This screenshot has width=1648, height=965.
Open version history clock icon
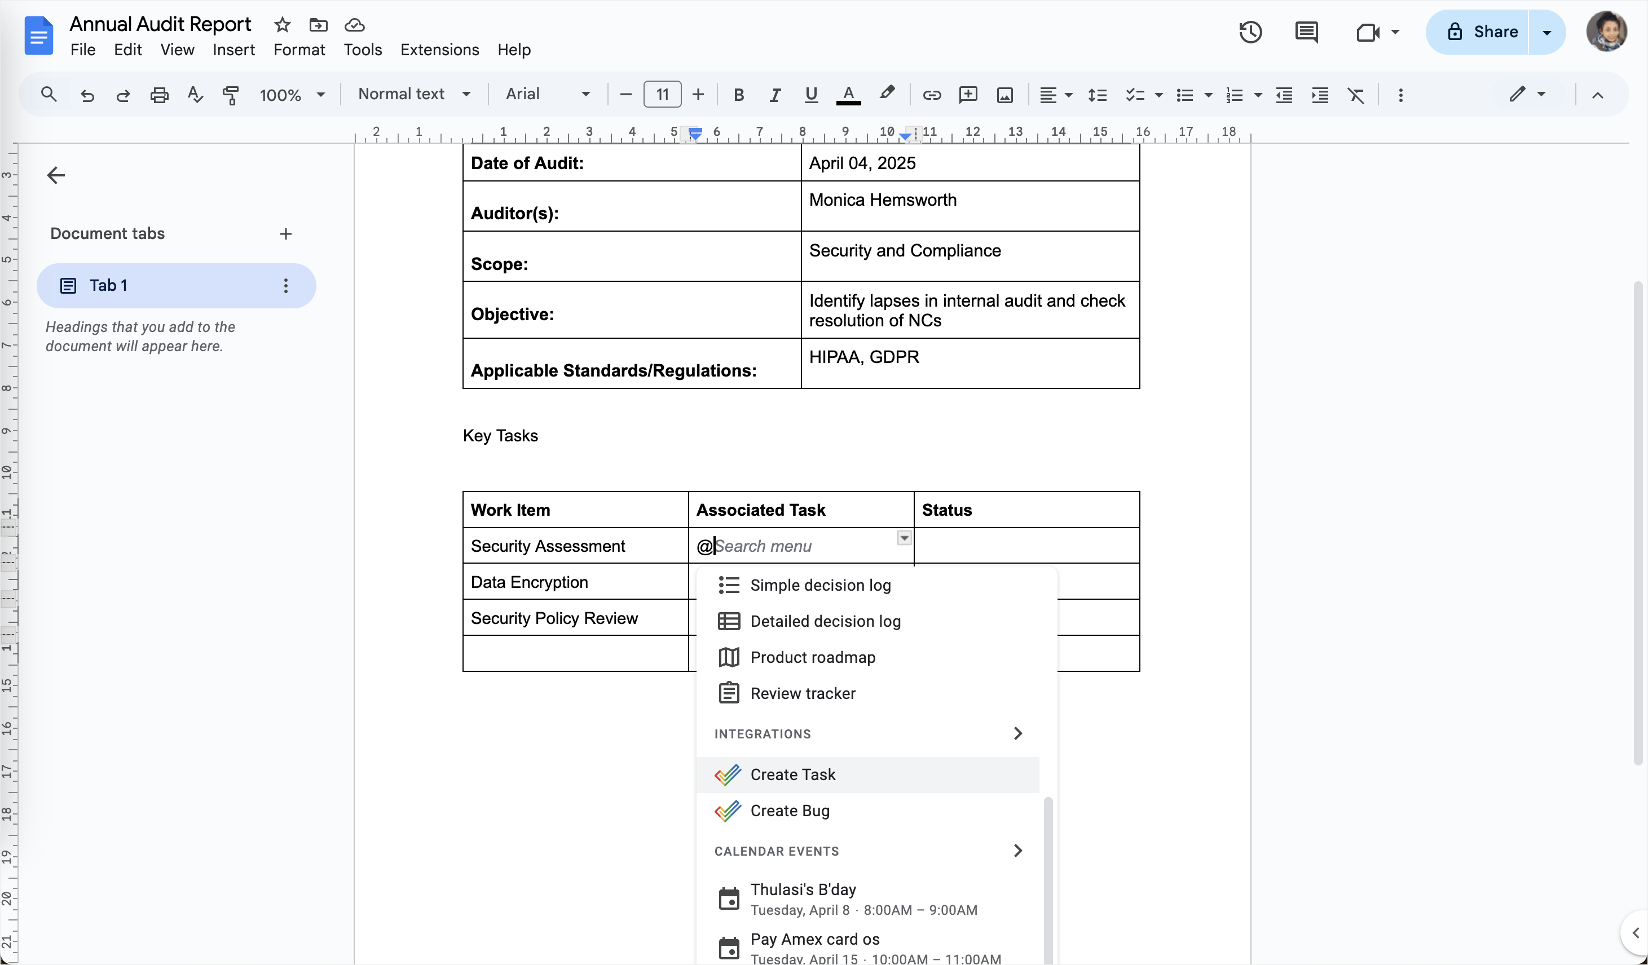pos(1250,32)
